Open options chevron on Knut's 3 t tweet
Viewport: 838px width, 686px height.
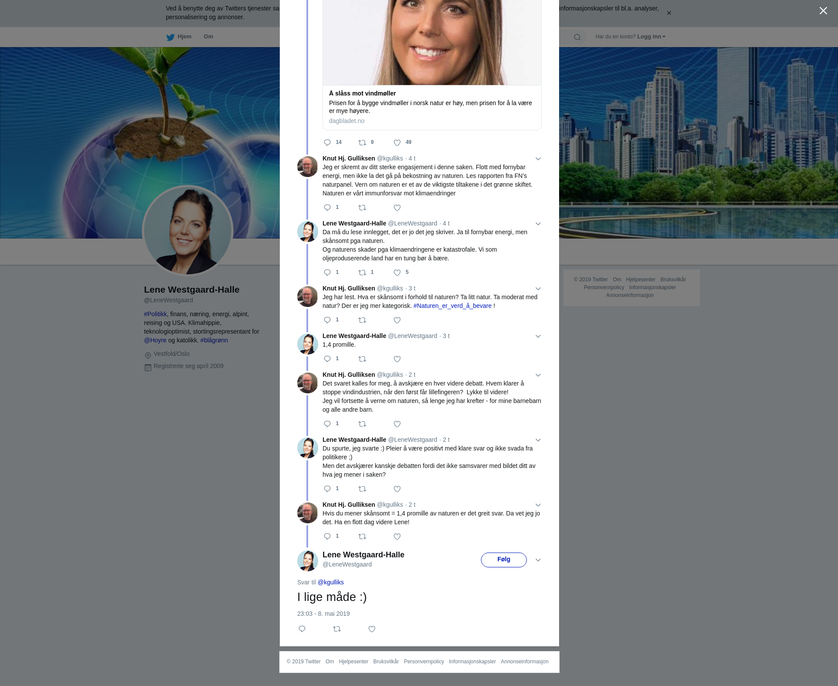click(x=538, y=289)
